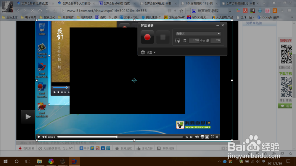Close the web video player with the X icon
296x166 pixels.
(x=217, y=137)
